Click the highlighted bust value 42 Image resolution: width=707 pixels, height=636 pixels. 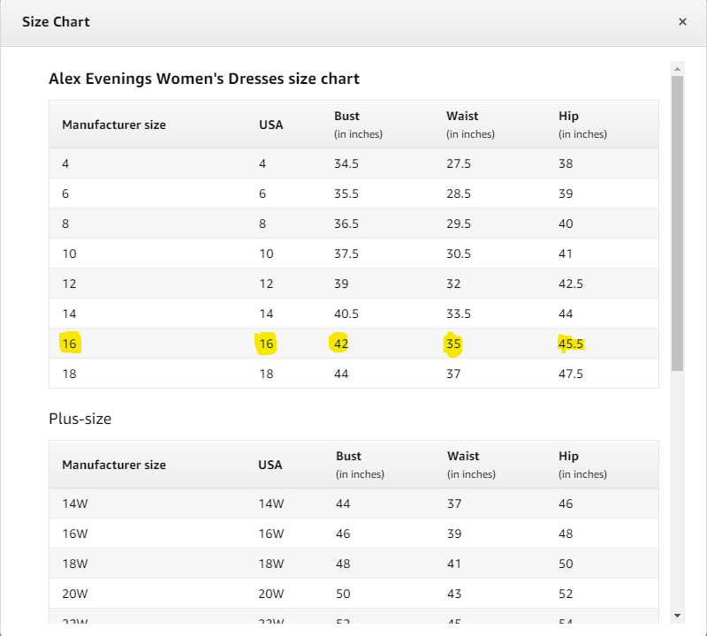click(x=341, y=344)
